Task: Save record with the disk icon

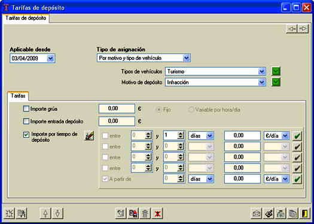Action: pyautogui.click(x=133, y=214)
